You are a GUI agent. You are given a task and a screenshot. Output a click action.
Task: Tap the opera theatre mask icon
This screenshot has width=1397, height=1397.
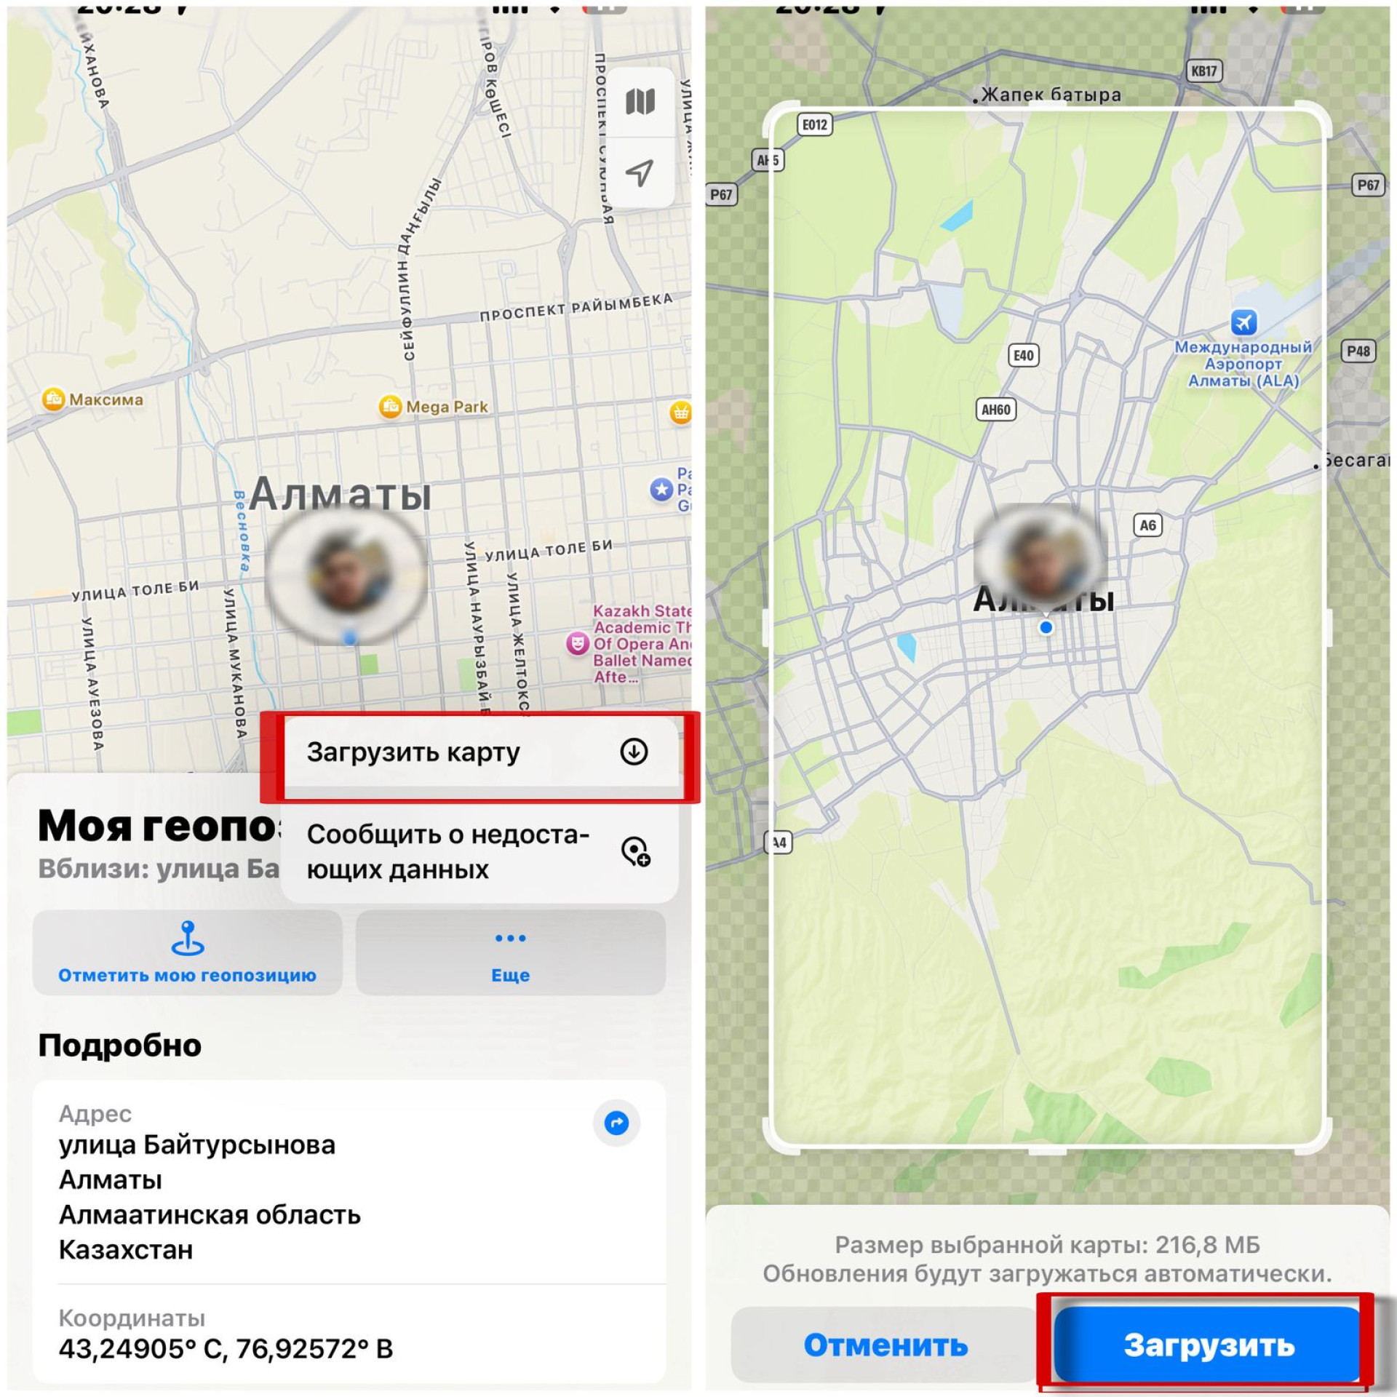pyautogui.click(x=577, y=643)
